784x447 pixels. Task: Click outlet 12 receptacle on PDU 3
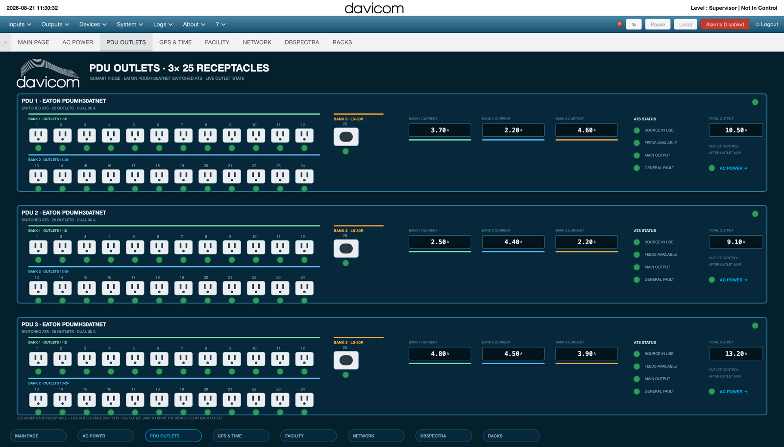coord(304,359)
